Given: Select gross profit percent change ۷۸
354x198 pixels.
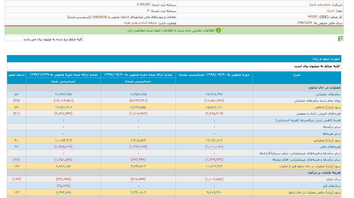Looking at the screenshot, I should [x=16, y=107].
